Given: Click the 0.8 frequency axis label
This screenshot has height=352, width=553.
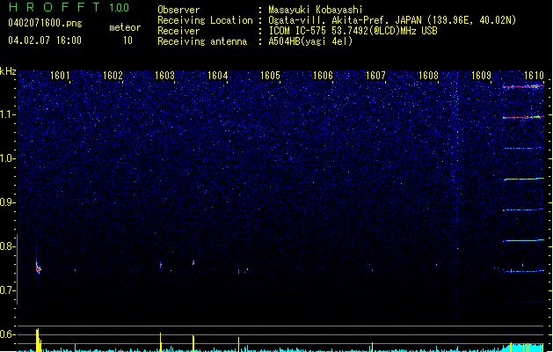Looking at the screenshot, I should pos(7,246).
